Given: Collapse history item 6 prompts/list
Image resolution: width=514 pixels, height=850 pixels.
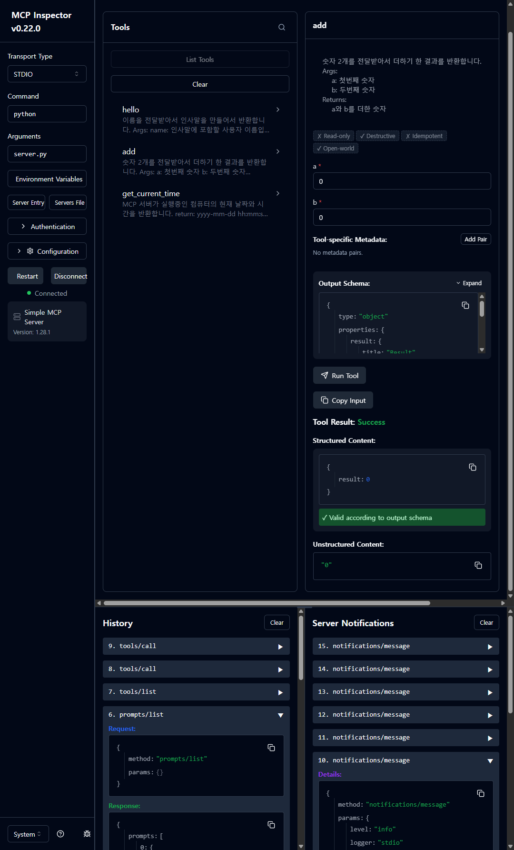Looking at the screenshot, I should coord(196,715).
